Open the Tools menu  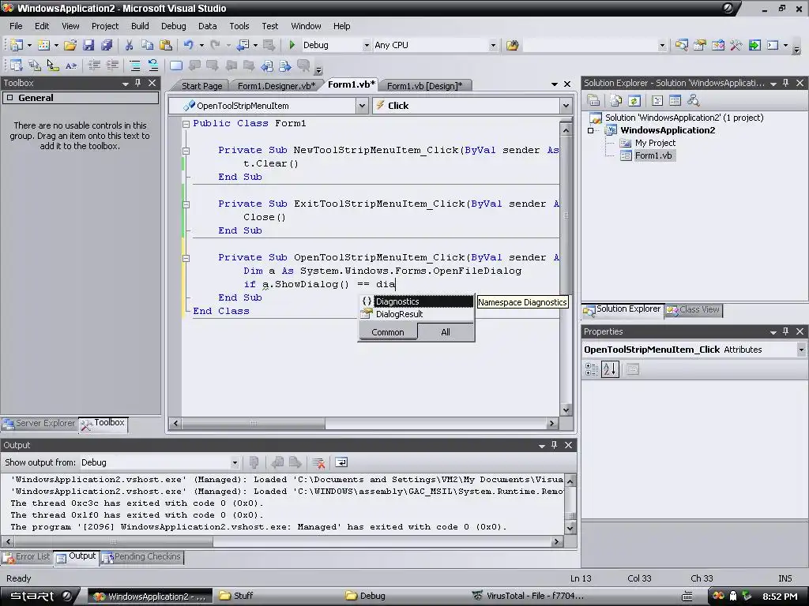coord(239,26)
